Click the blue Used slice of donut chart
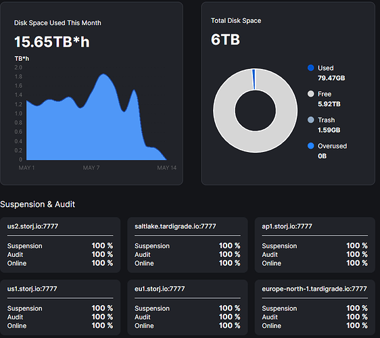380x338 pixels. pos(254,79)
